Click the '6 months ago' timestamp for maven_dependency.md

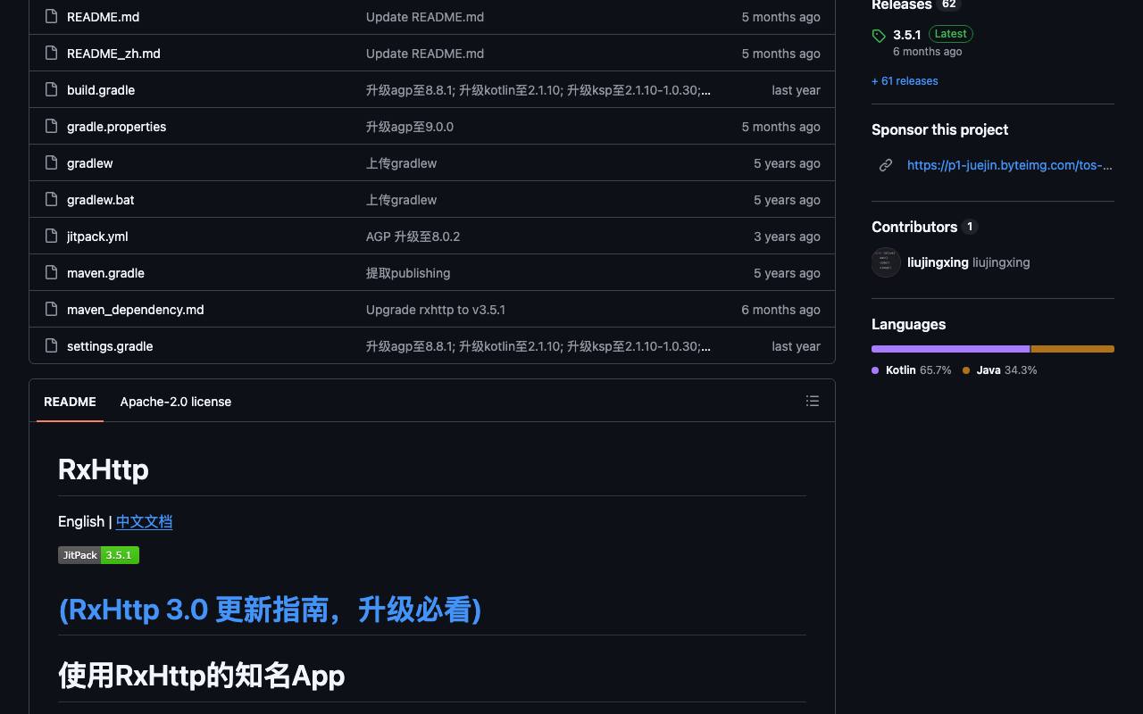(x=780, y=310)
